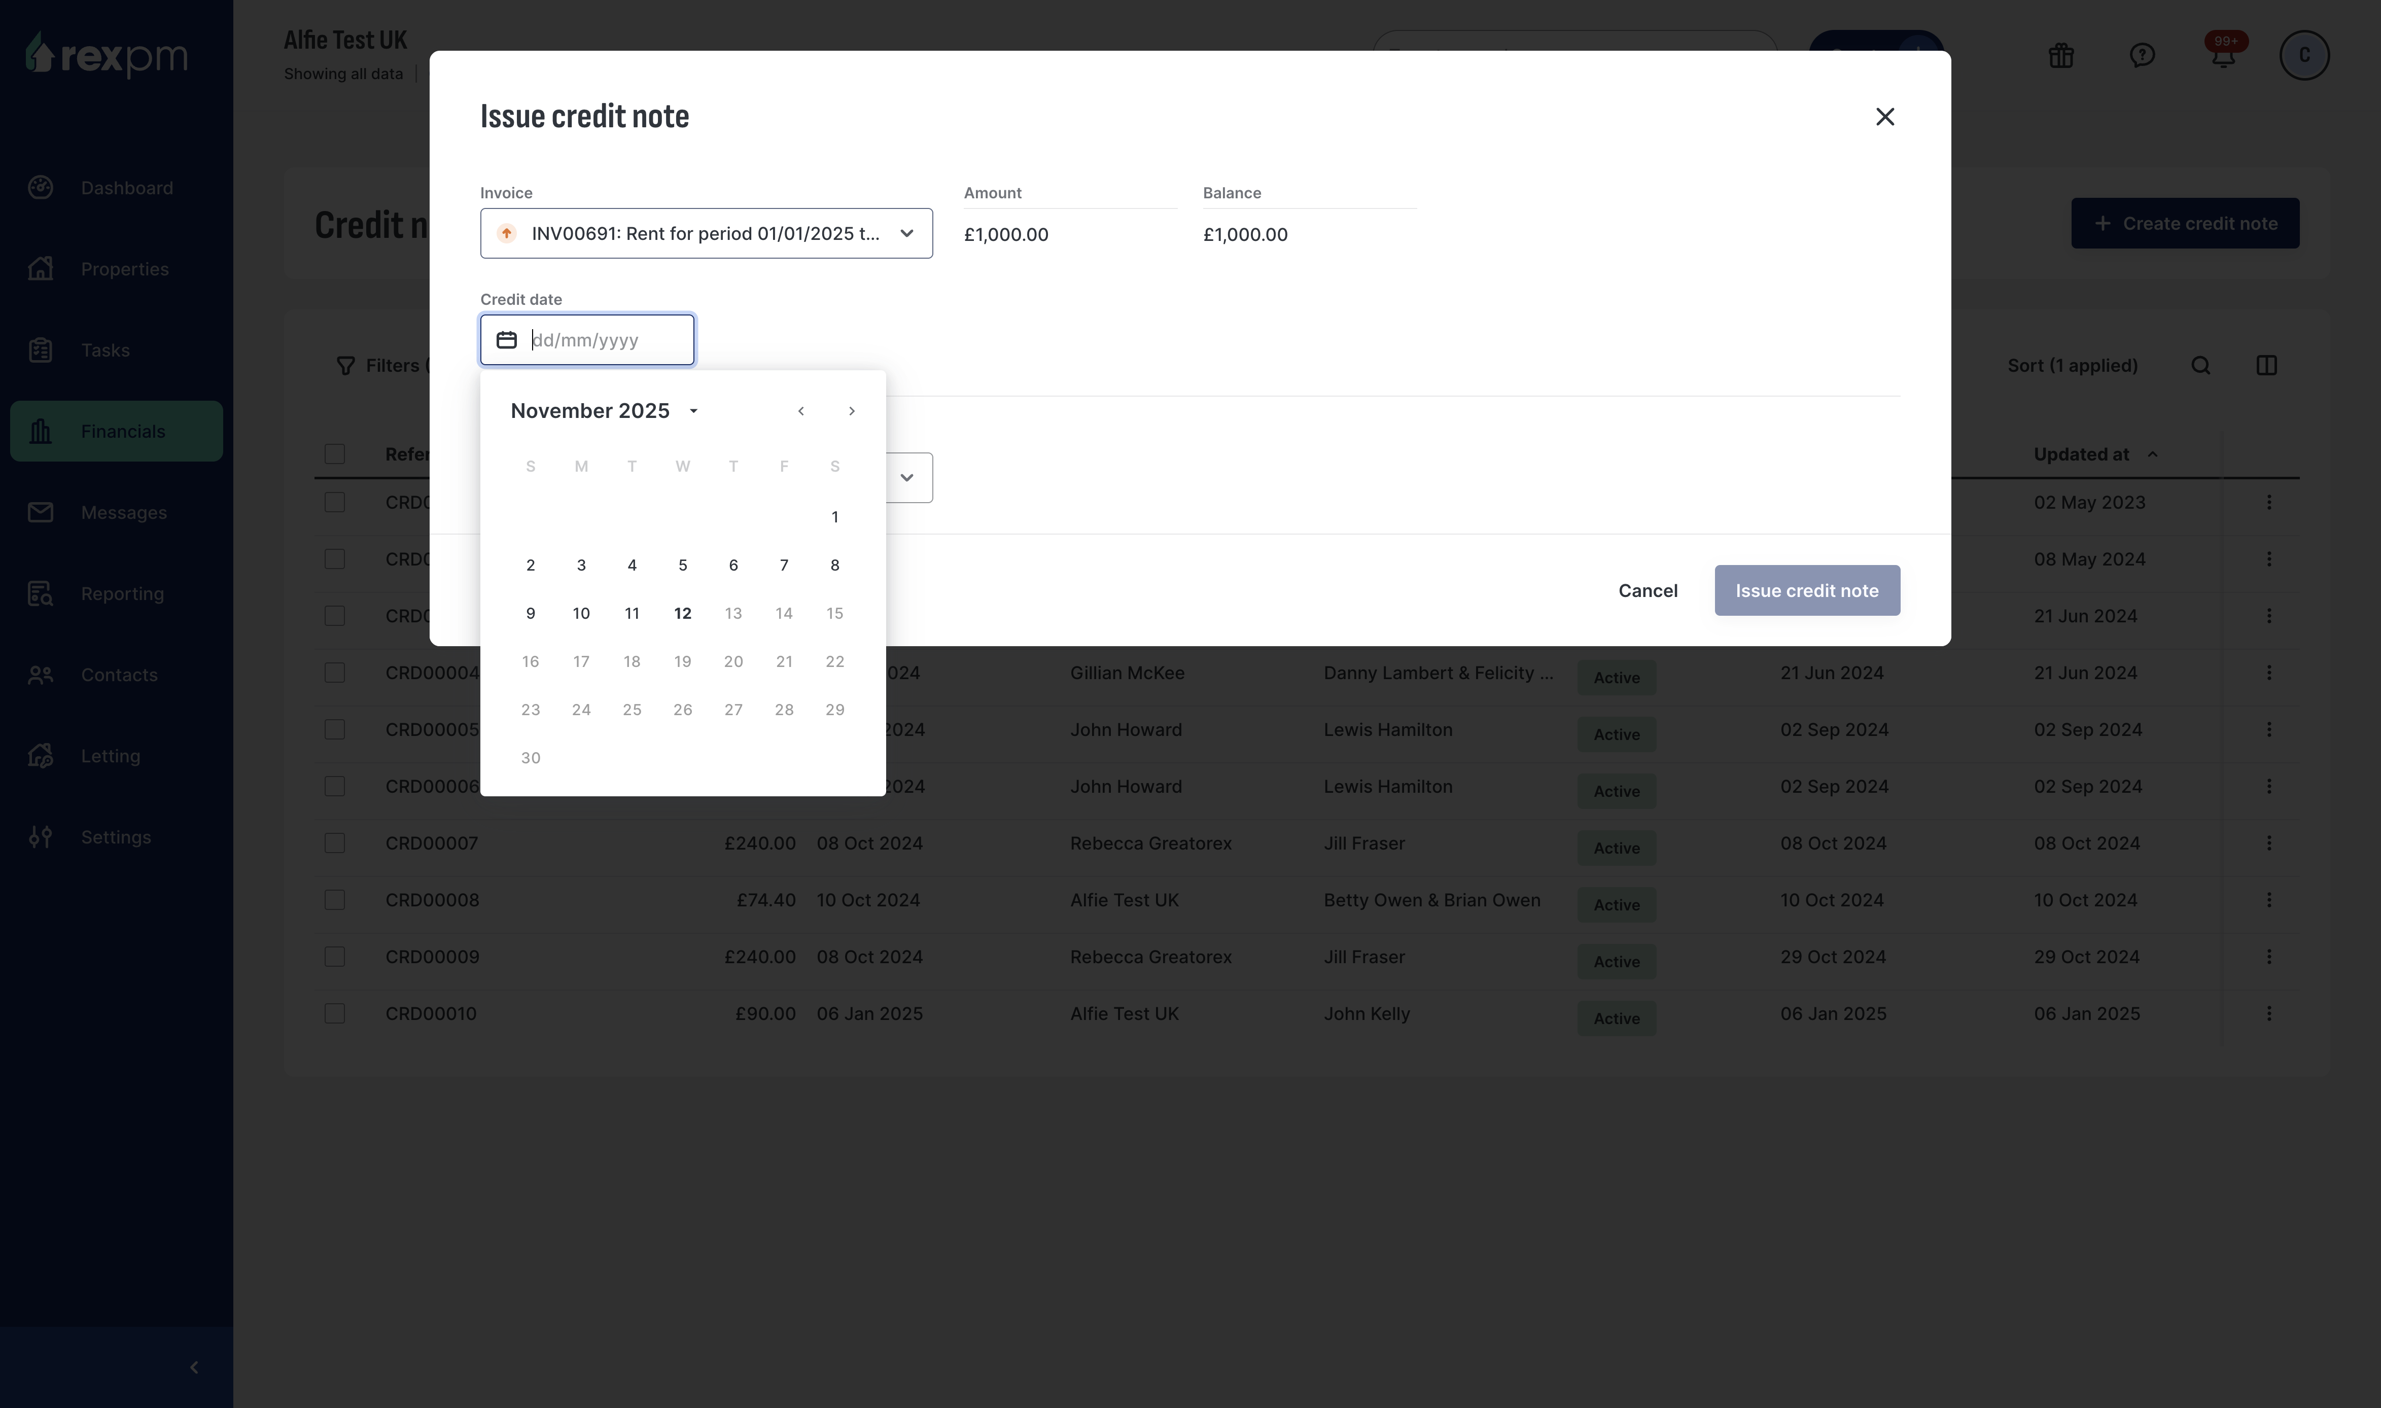Open the gift icon in the header
The width and height of the screenshot is (2381, 1408).
2060,55
